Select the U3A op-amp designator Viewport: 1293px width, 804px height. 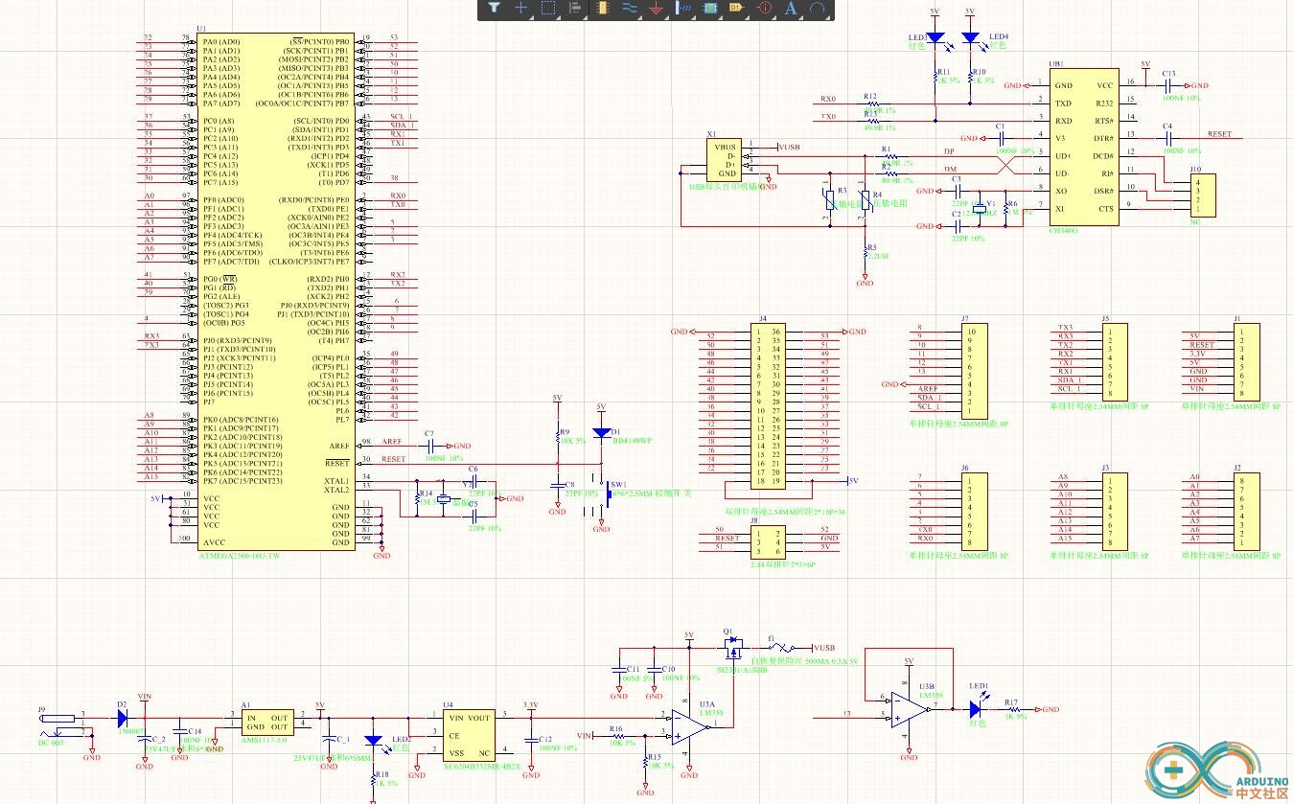(x=707, y=703)
